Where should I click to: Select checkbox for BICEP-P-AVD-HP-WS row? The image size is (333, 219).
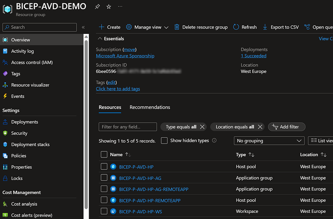coord(104,211)
